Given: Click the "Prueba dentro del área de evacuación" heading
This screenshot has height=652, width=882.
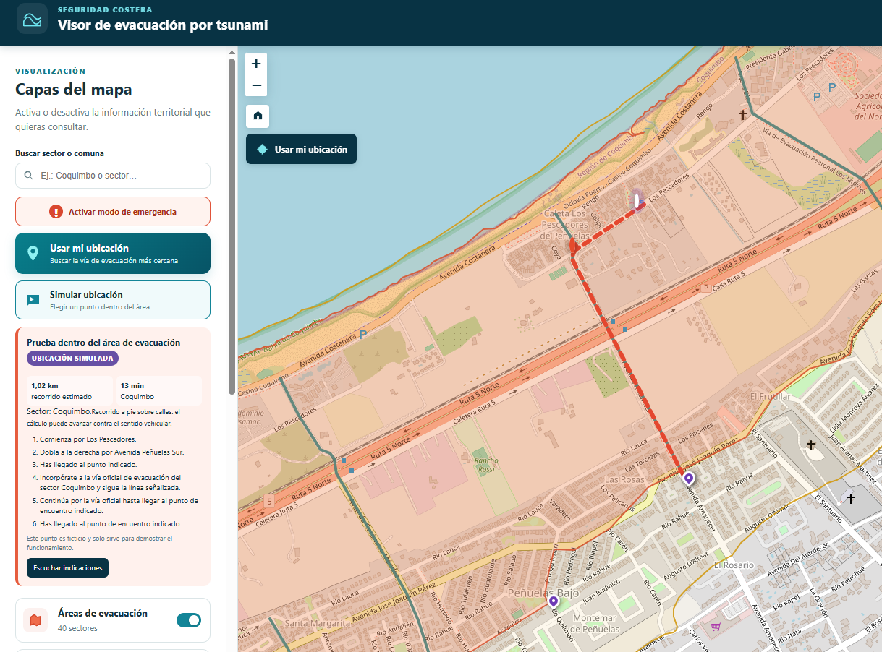Looking at the screenshot, I should [103, 343].
